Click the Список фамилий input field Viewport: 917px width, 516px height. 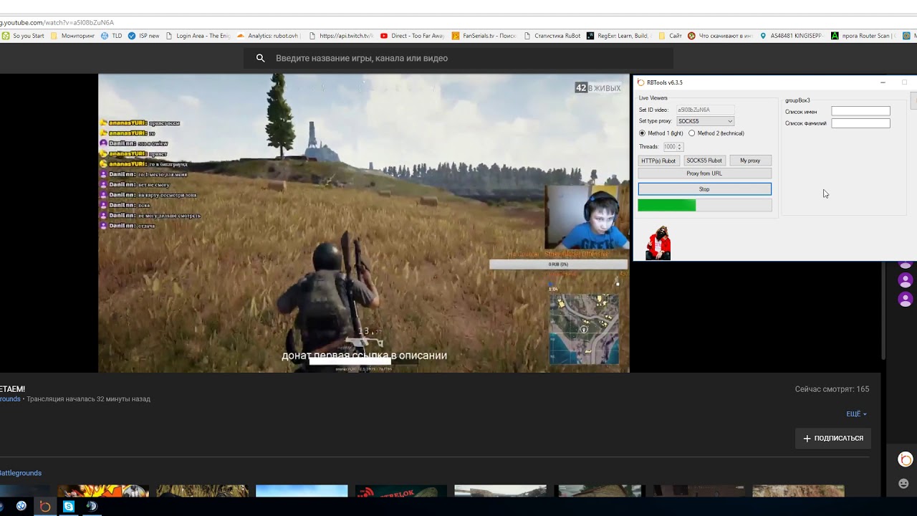[860, 123]
